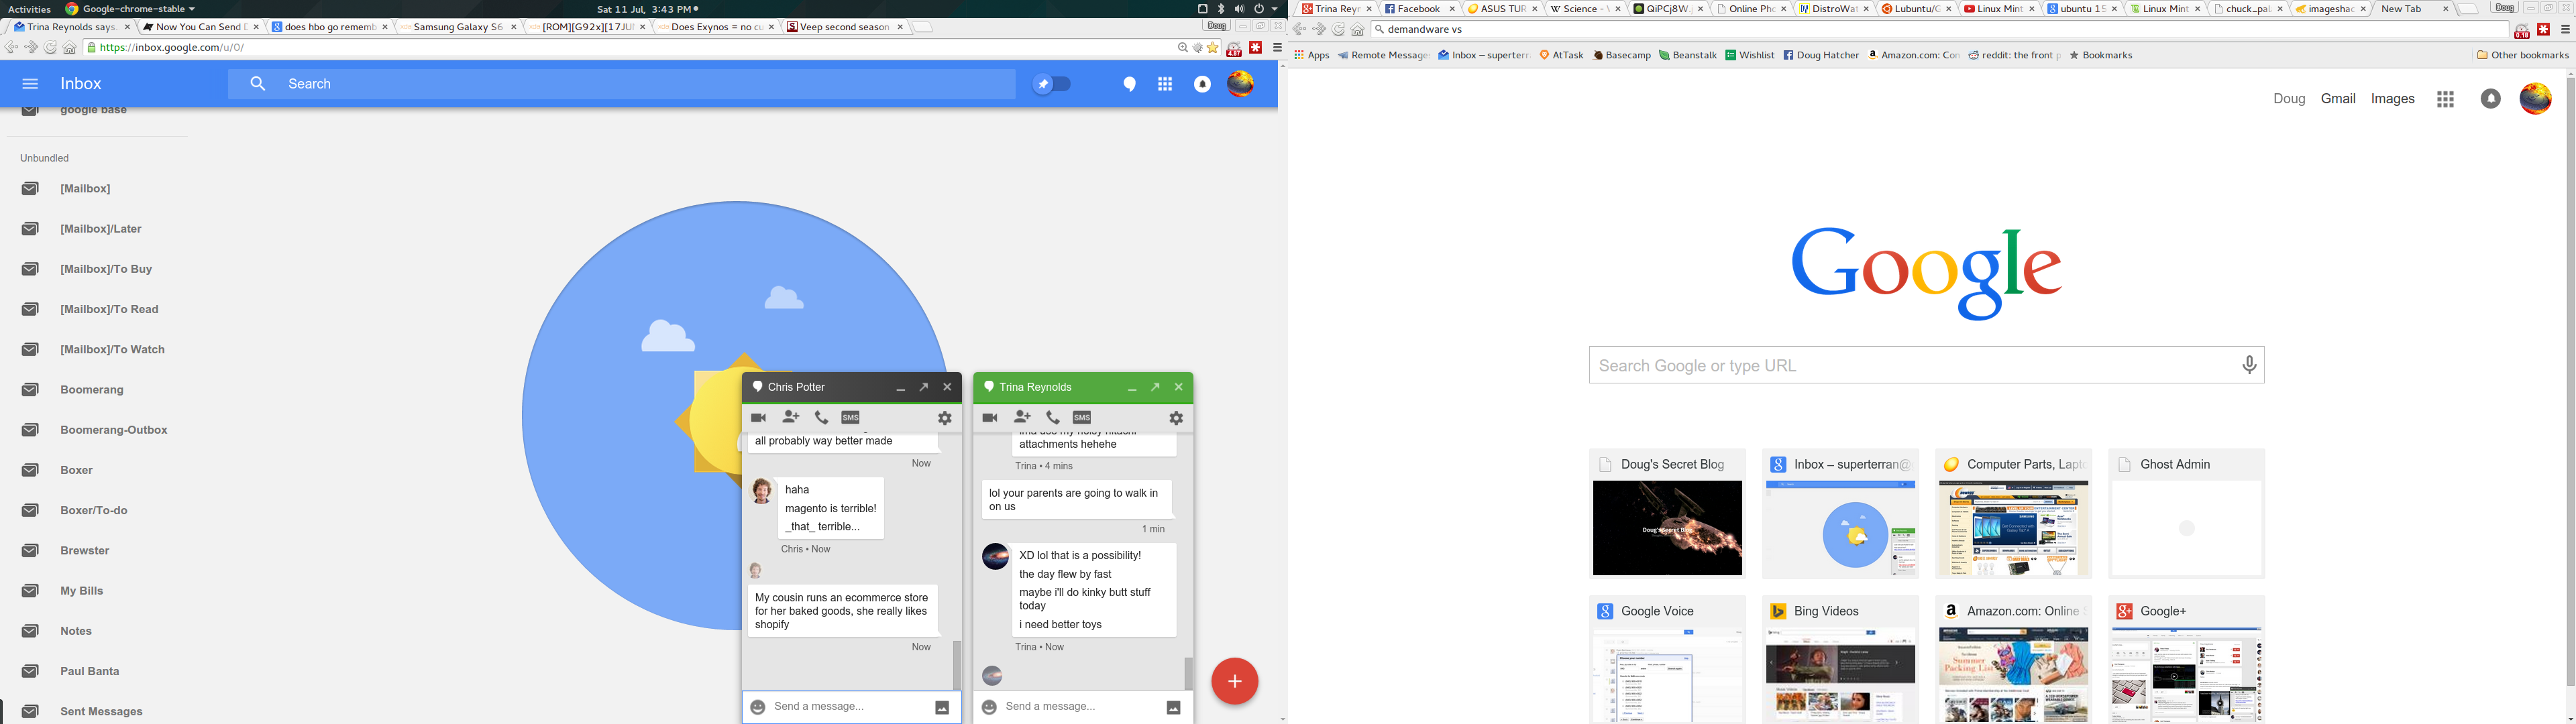
Task: Open power menu dropdown in top bar
Action: point(1266,9)
